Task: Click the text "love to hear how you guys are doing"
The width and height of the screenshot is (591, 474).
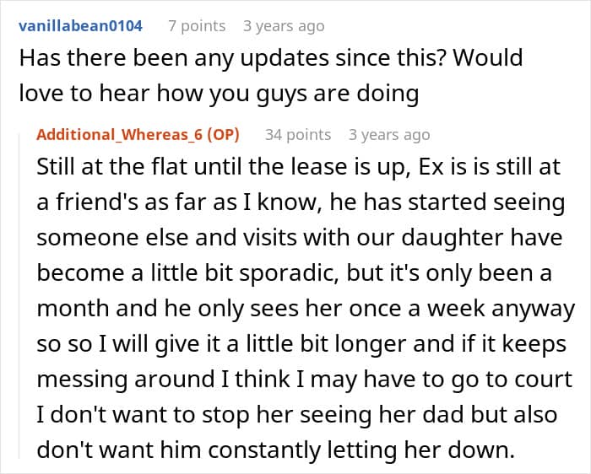Action: click(219, 94)
